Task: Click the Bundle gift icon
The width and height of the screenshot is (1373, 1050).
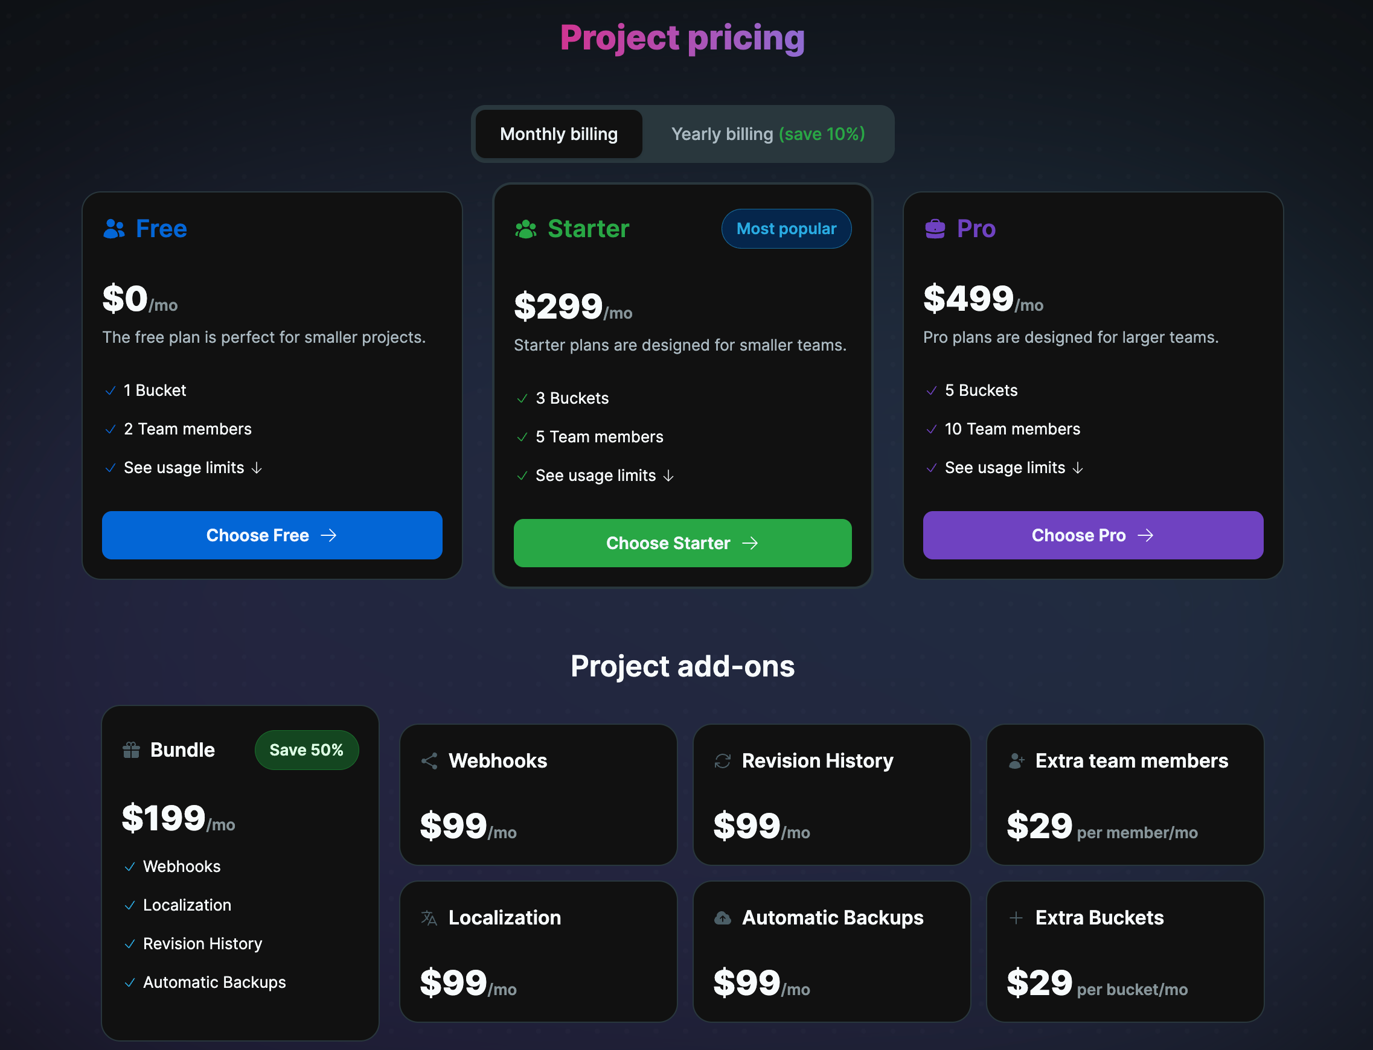Action: 131,750
